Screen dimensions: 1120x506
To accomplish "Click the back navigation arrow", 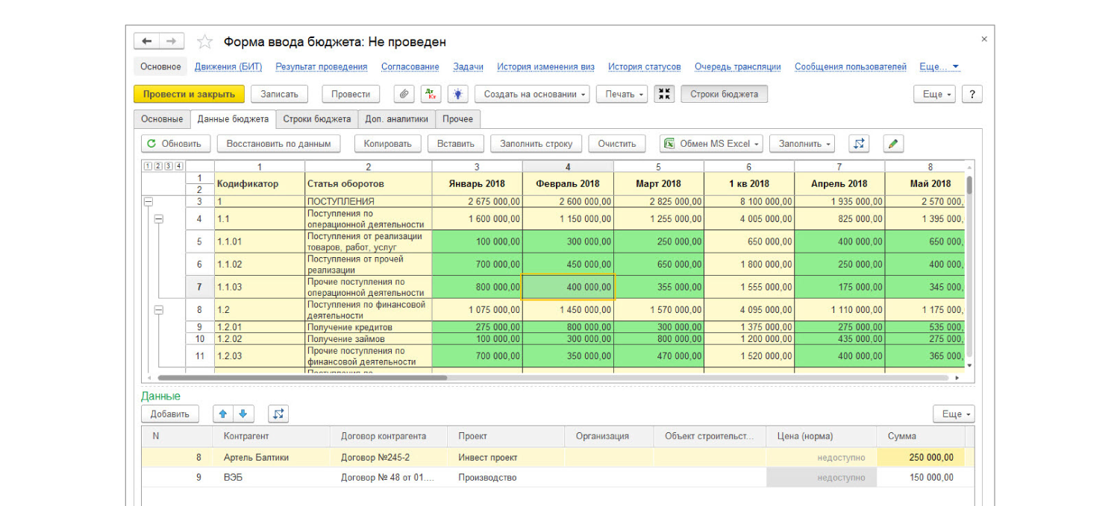I will point(147,42).
